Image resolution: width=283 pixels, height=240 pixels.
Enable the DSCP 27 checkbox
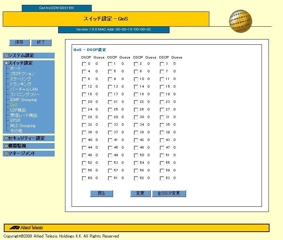pos(162,110)
